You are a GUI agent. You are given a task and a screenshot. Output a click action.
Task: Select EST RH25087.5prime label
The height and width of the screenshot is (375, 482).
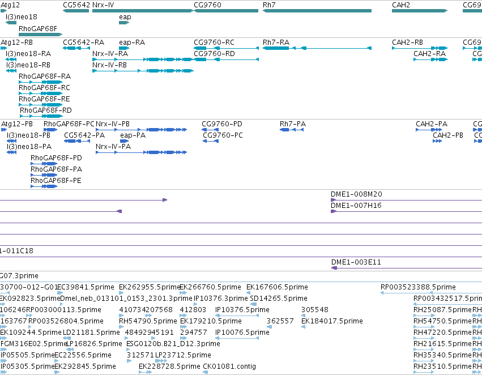442,310
